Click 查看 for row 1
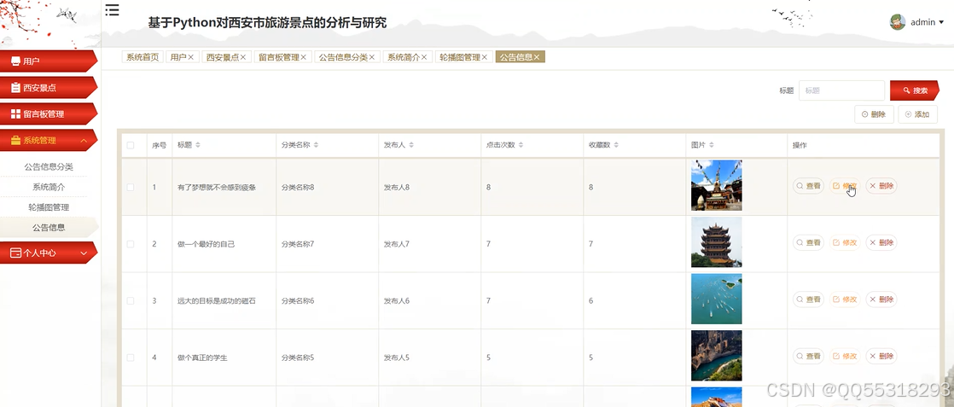 (x=809, y=186)
